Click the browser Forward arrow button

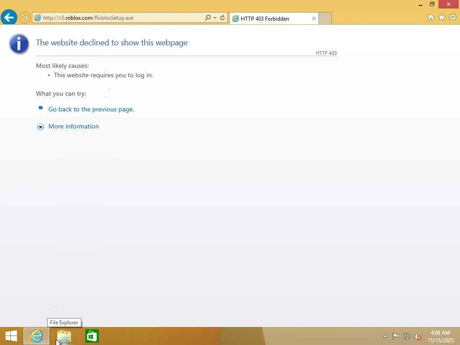pyautogui.click(x=25, y=18)
